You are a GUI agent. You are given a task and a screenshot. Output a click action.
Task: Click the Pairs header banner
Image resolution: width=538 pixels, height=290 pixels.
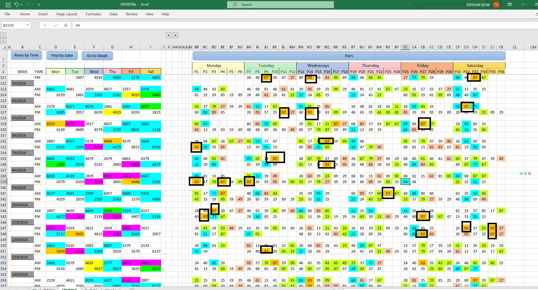[349, 56]
